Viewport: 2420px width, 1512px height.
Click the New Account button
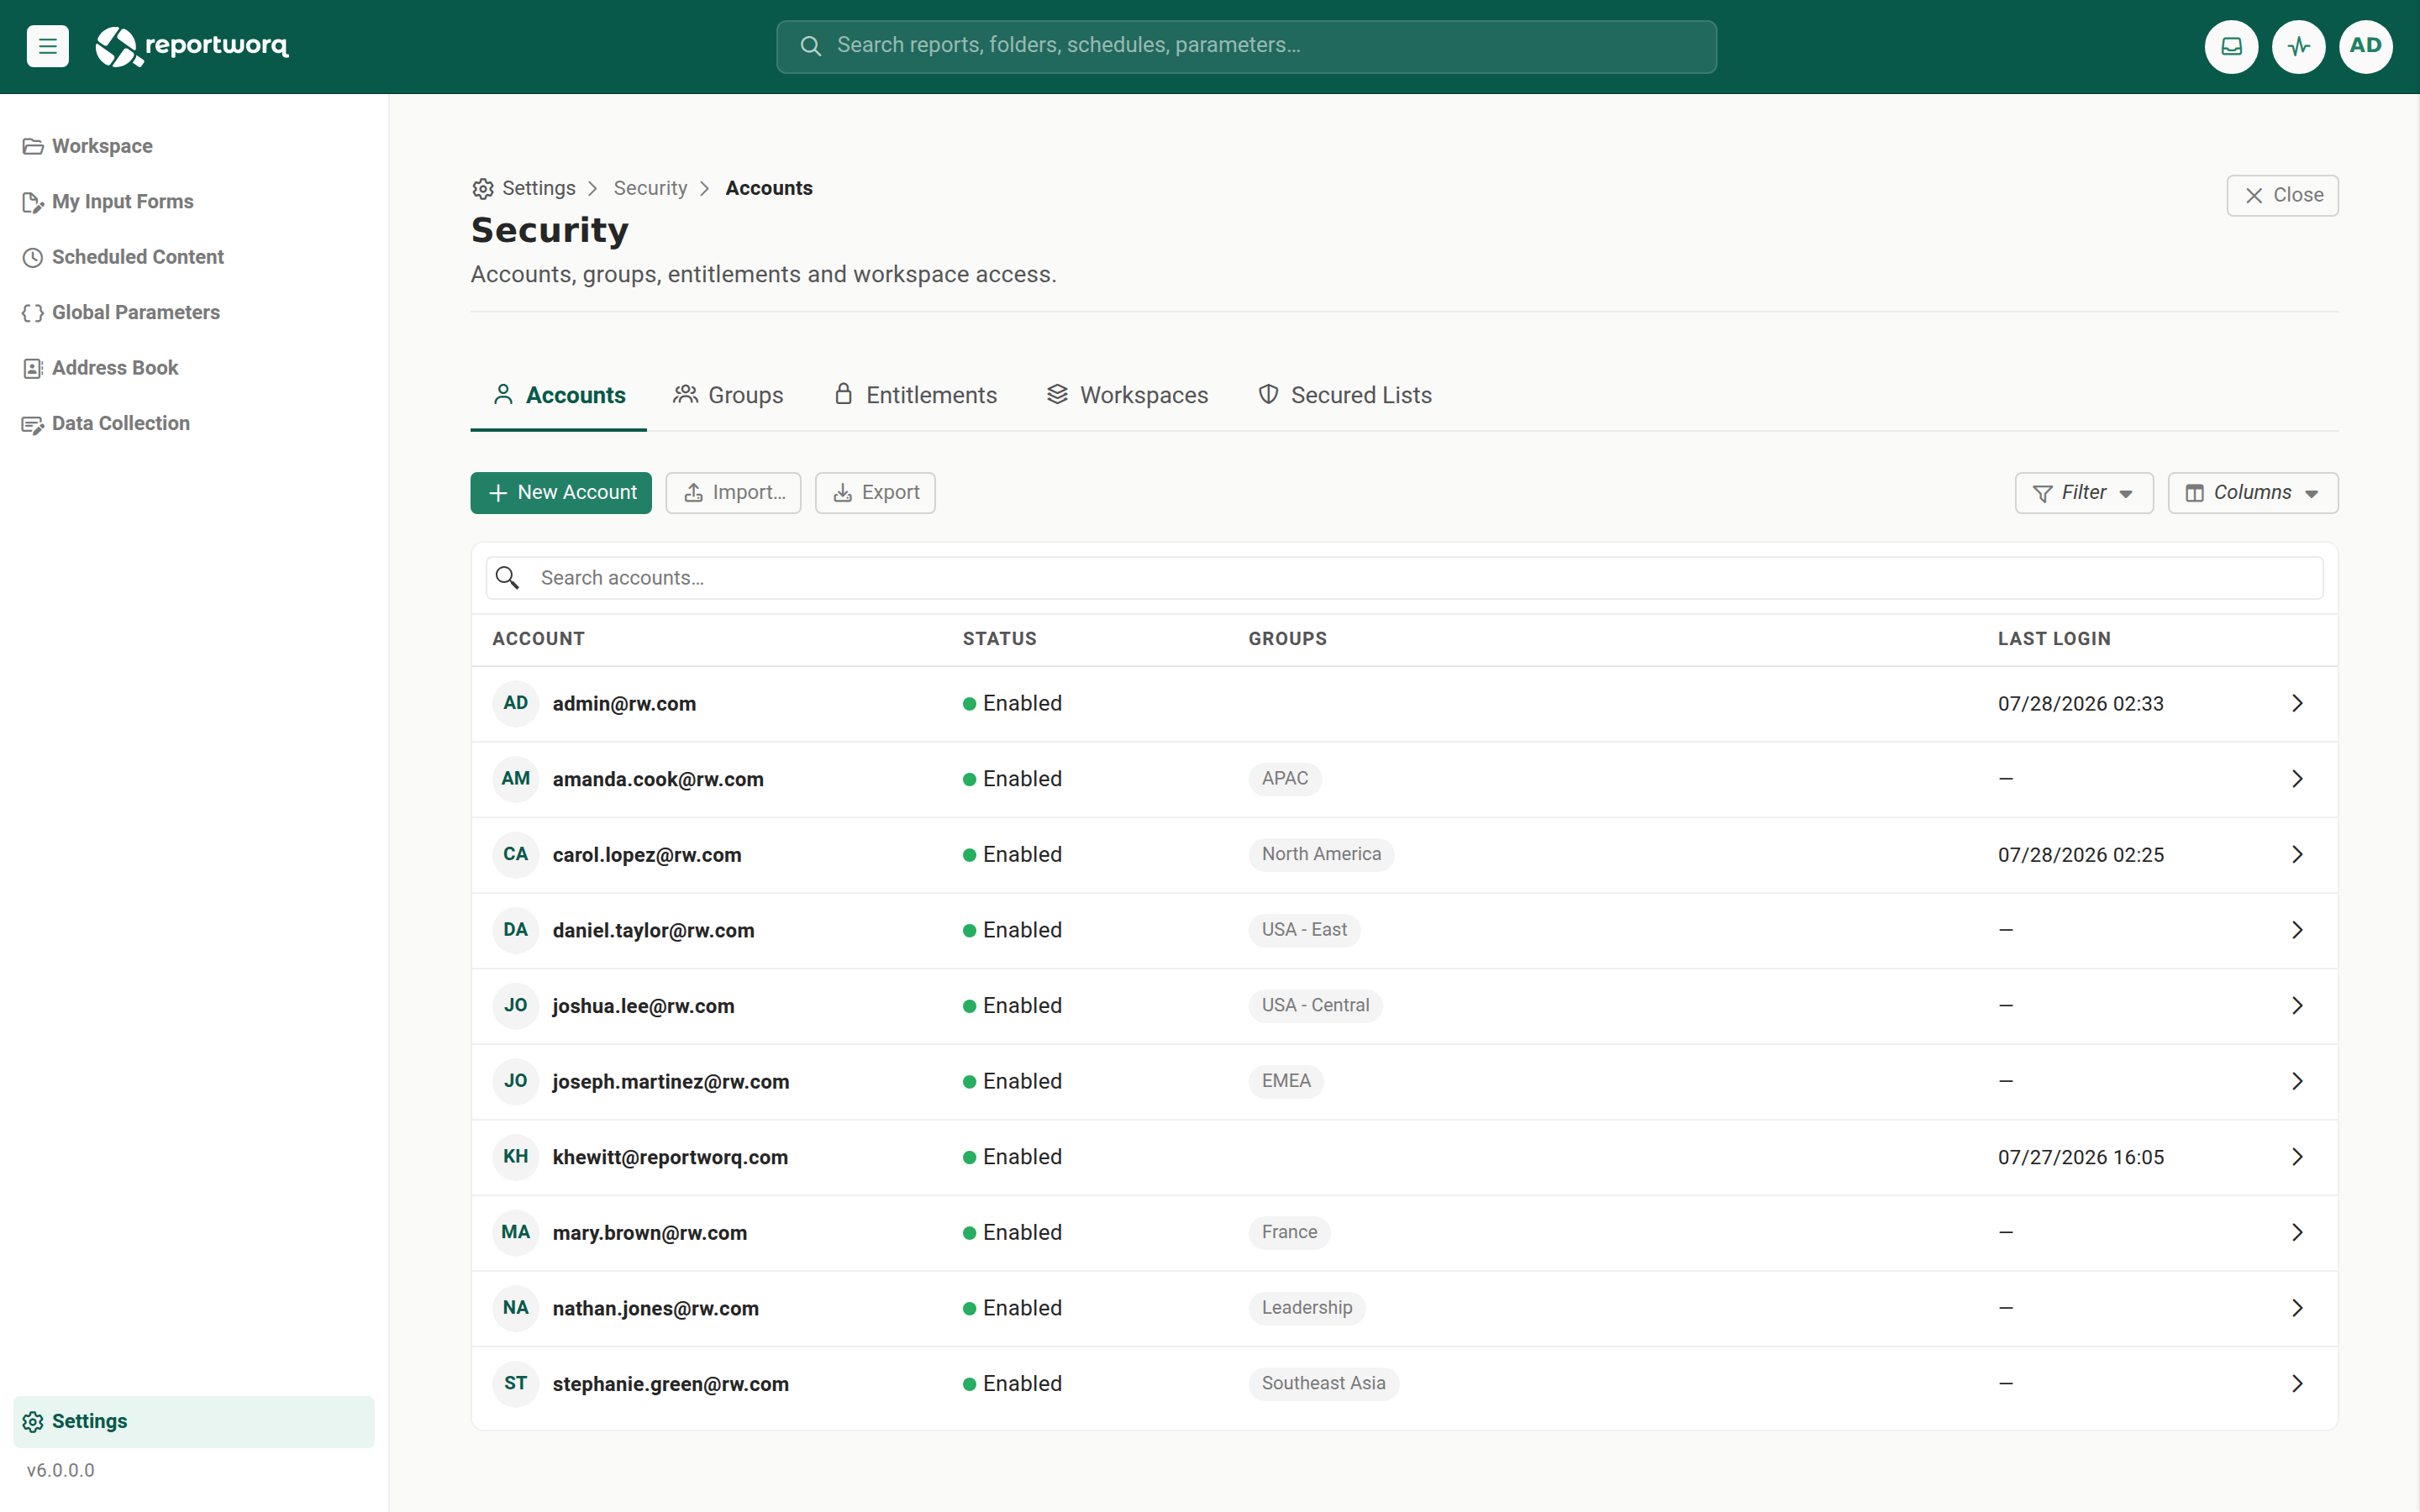point(561,493)
